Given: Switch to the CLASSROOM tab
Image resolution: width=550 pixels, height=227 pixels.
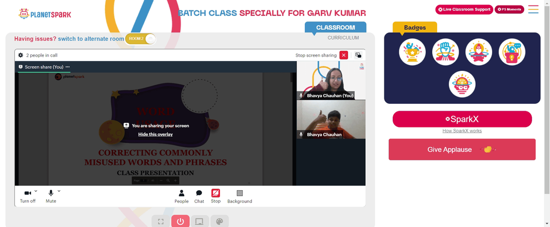Looking at the screenshot, I should click(335, 27).
